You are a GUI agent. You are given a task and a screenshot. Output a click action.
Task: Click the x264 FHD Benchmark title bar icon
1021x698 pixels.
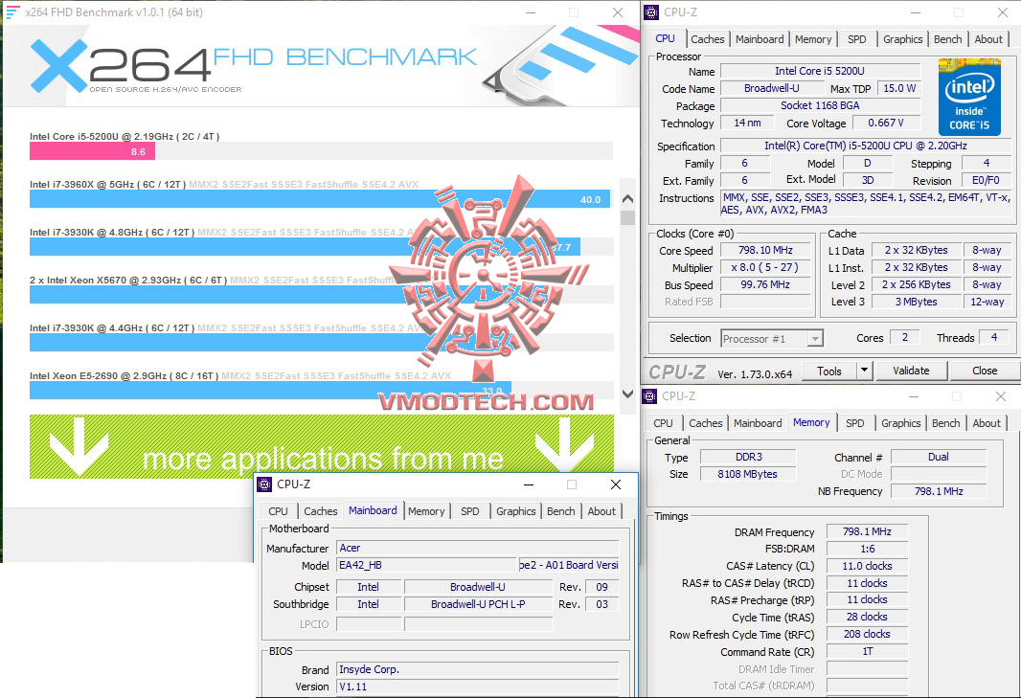point(12,12)
